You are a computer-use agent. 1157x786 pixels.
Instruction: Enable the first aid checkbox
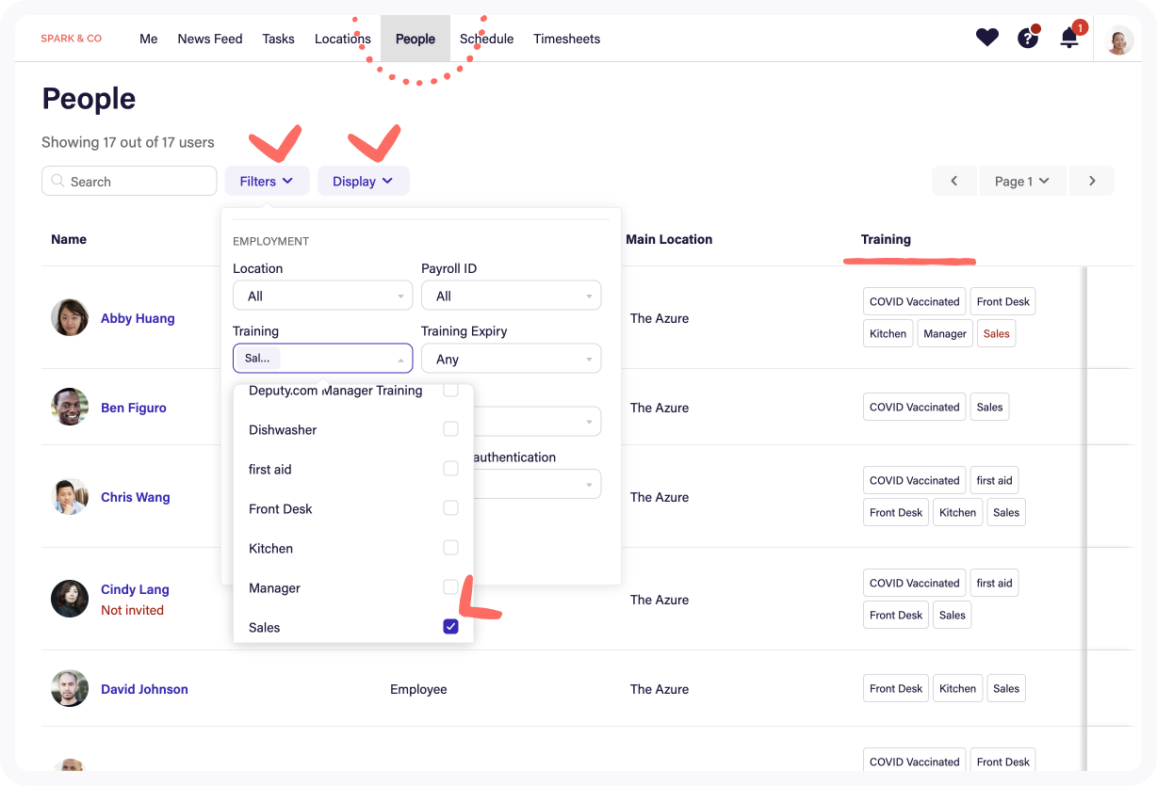(450, 469)
